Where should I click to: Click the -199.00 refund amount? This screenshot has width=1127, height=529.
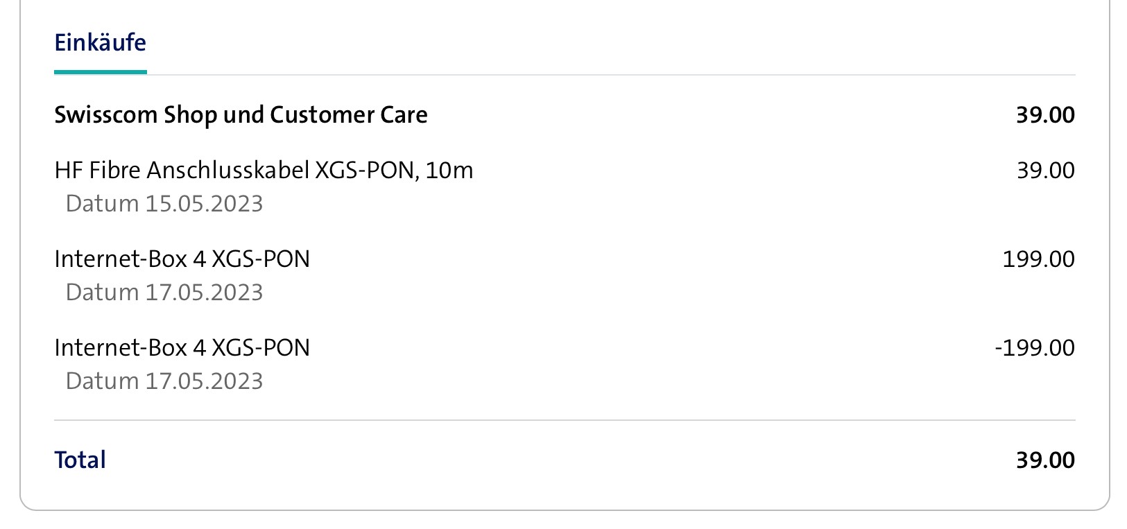click(x=1034, y=348)
